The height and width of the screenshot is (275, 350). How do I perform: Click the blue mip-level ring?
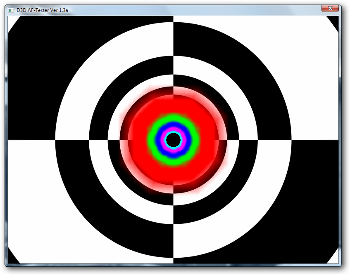coord(174,127)
